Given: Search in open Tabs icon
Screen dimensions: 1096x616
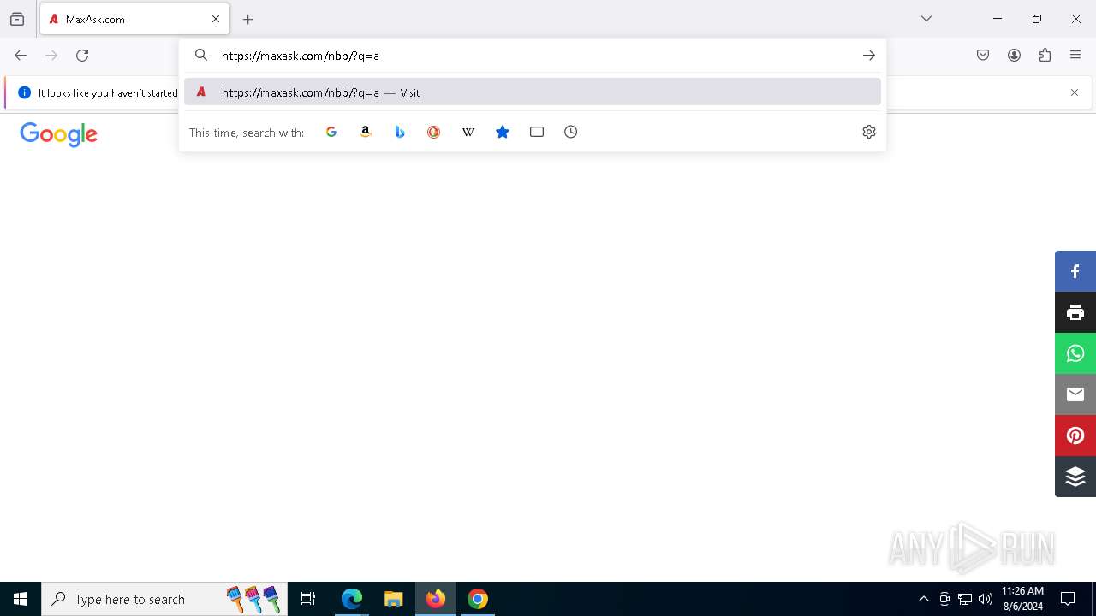Looking at the screenshot, I should click(x=537, y=132).
